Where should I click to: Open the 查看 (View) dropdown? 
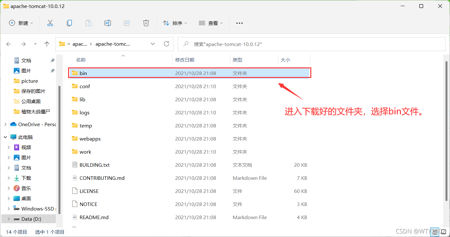211,23
